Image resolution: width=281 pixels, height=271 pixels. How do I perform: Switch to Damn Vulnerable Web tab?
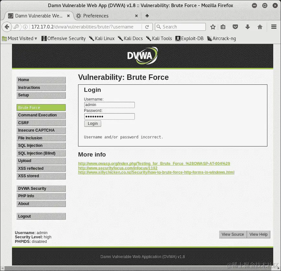tap(38, 16)
